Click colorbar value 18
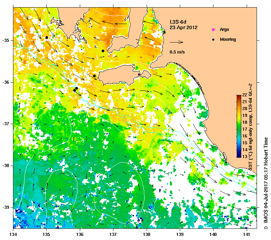271x240 pixels. click(x=245, y=122)
